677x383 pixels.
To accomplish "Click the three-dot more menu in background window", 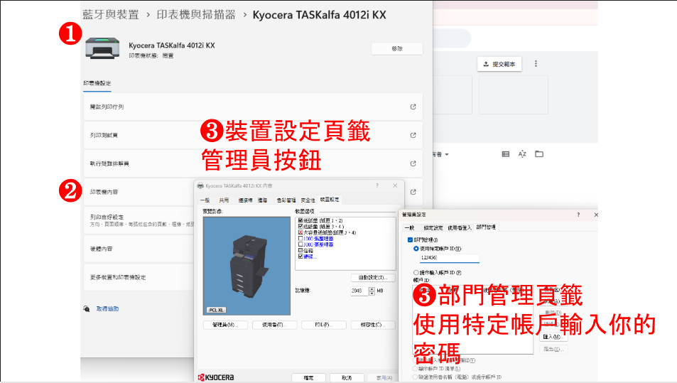I will click(536, 64).
